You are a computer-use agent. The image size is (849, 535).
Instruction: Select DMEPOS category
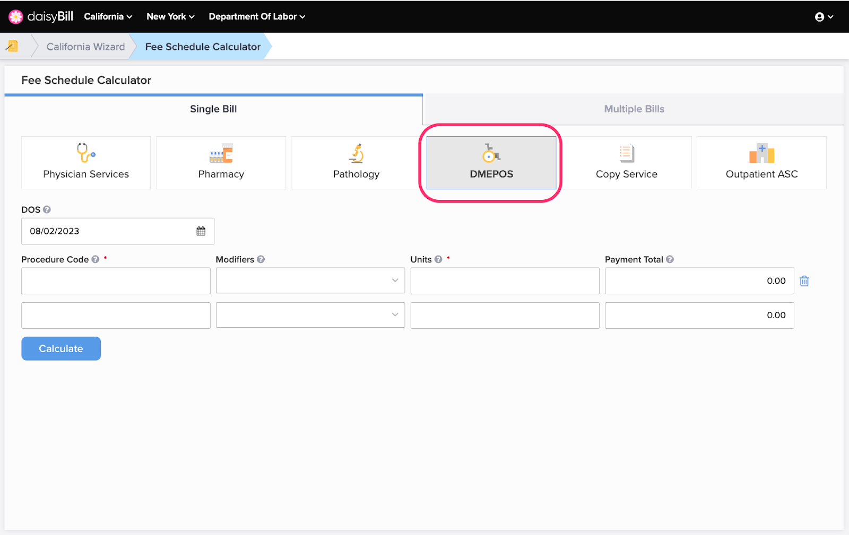(x=491, y=163)
